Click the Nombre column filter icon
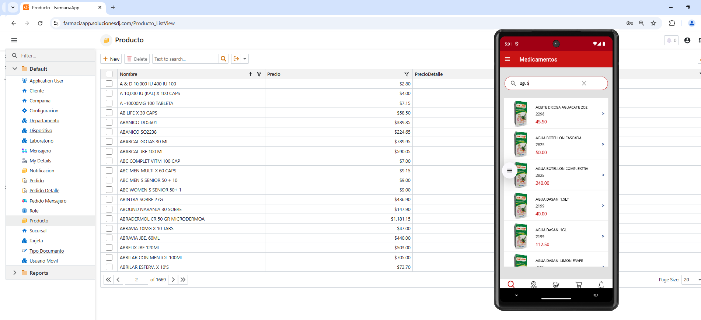The height and width of the screenshot is (320, 701). click(259, 74)
